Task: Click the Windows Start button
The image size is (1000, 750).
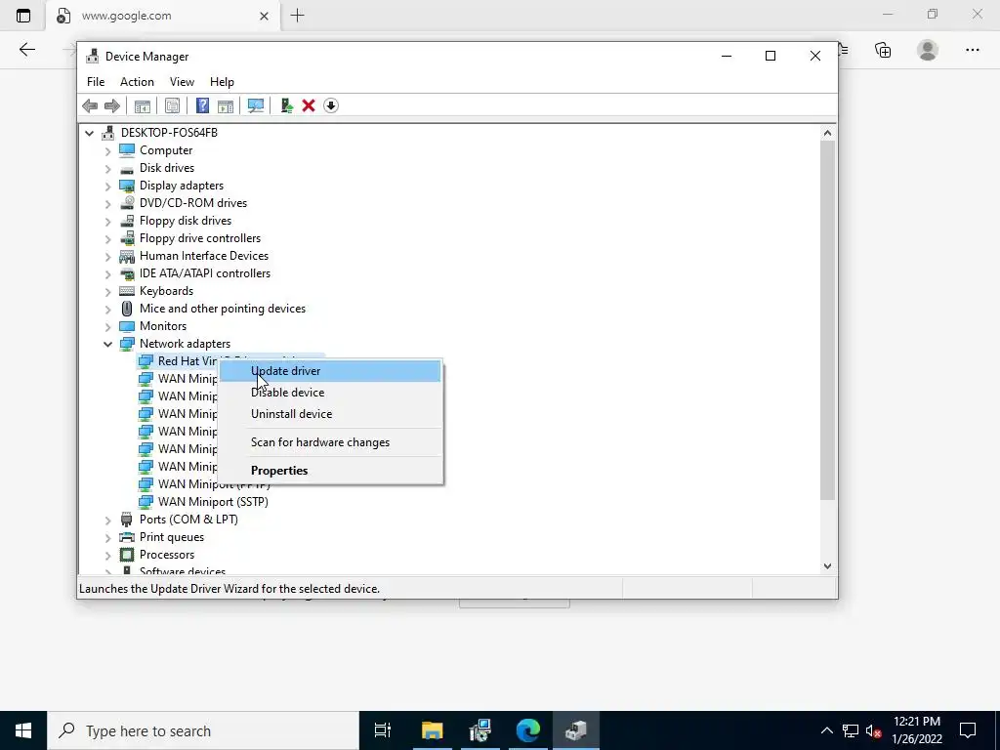Action: (23, 730)
